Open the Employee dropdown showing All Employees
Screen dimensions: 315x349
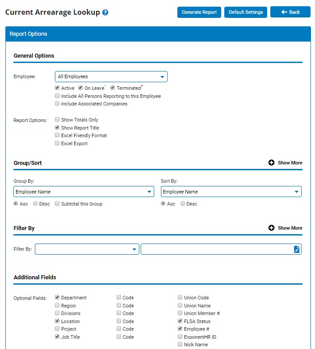[x=111, y=76]
